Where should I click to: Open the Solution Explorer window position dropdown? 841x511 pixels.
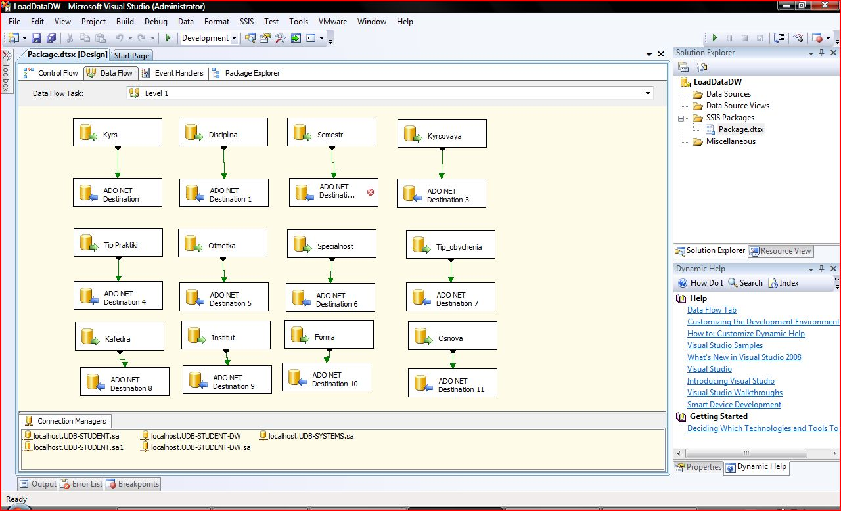click(x=811, y=53)
